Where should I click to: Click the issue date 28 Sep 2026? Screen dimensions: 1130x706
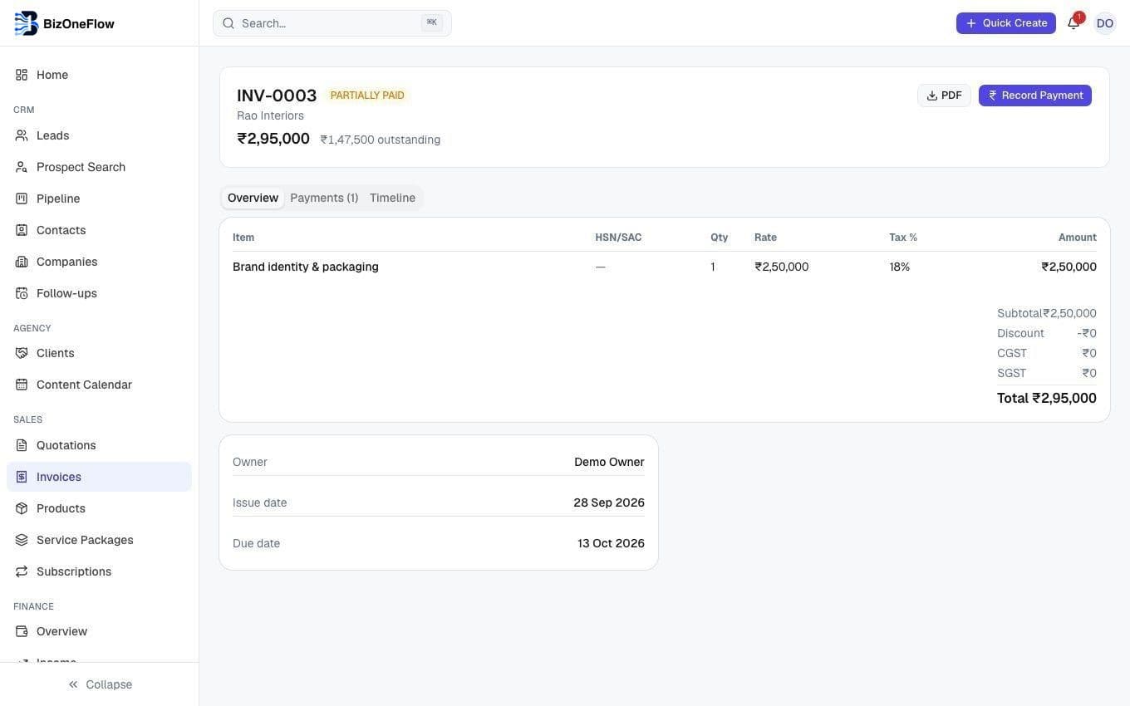point(609,503)
